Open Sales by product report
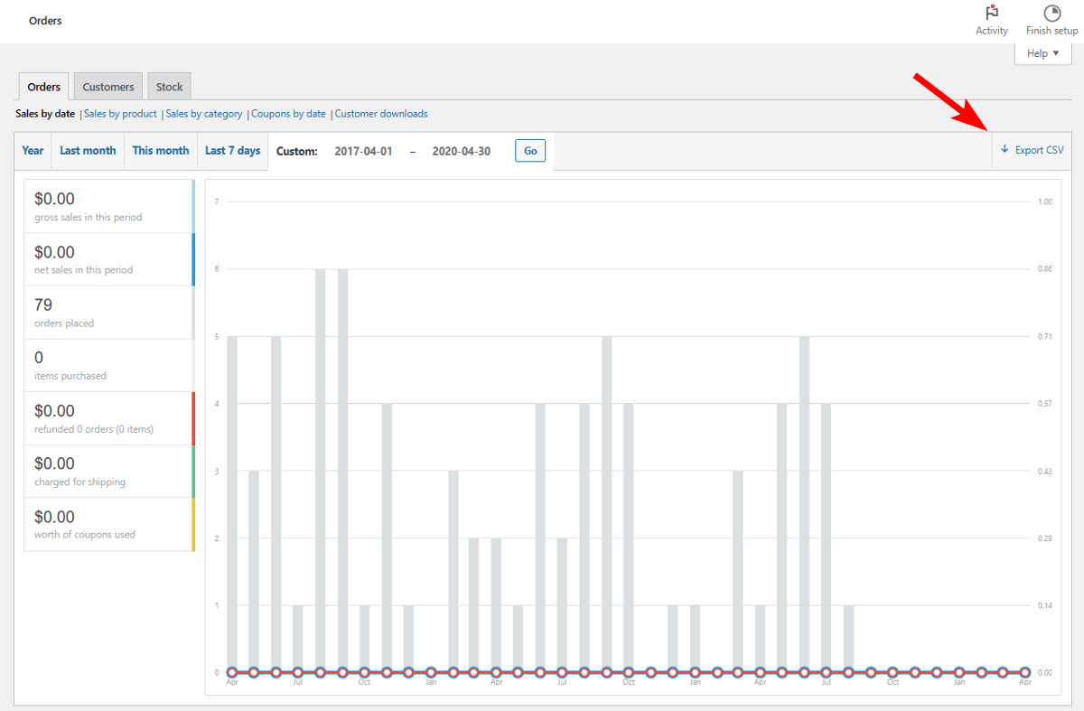Image resolution: width=1084 pixels, height=711 pixels. pos(120,114)
